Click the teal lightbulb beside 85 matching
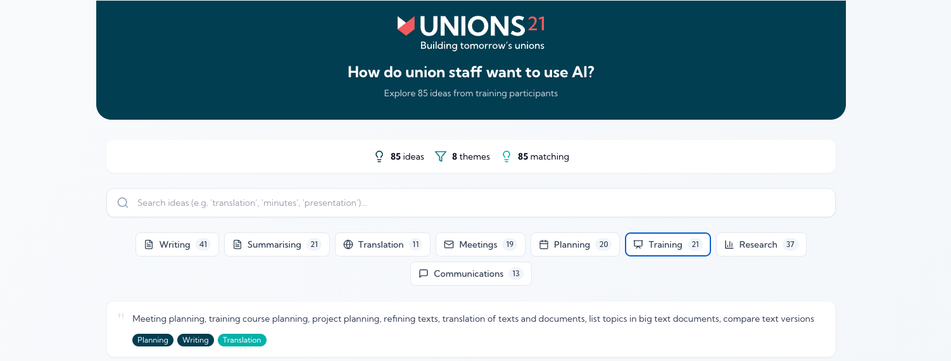The width and height of the screenshot is (951, 361). coord(507,156)
